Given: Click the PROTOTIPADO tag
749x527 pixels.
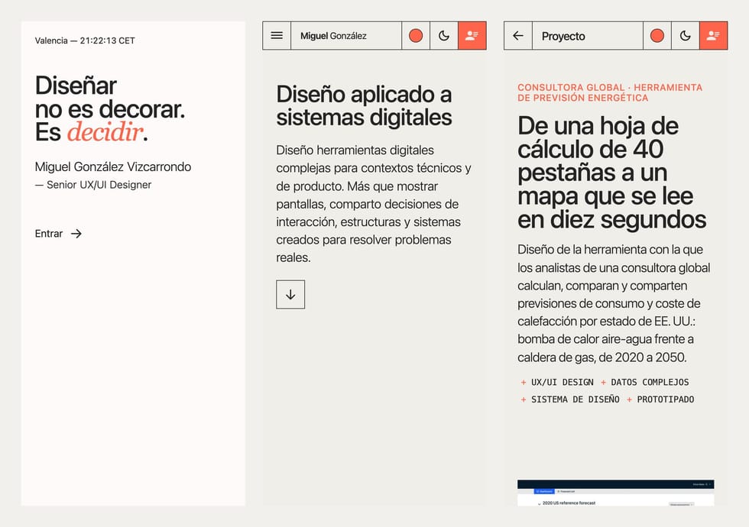Looking at the screenshot, I should point(660,399).
